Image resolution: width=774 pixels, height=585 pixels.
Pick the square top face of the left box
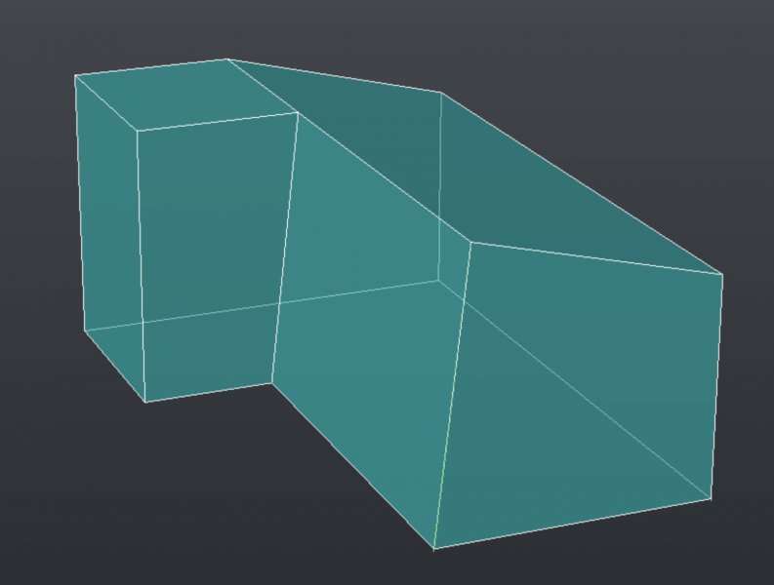[x=187, y=95]
